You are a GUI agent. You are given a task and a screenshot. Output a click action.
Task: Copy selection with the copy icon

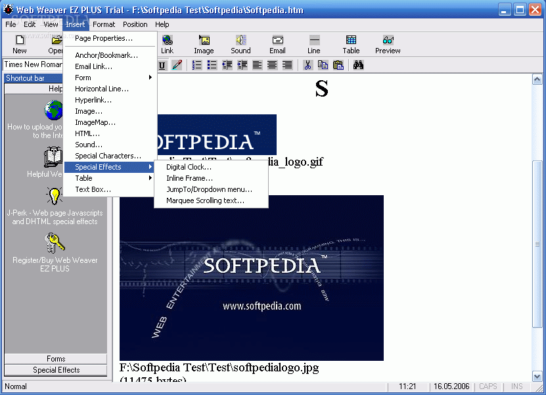[x=323, y=65]
